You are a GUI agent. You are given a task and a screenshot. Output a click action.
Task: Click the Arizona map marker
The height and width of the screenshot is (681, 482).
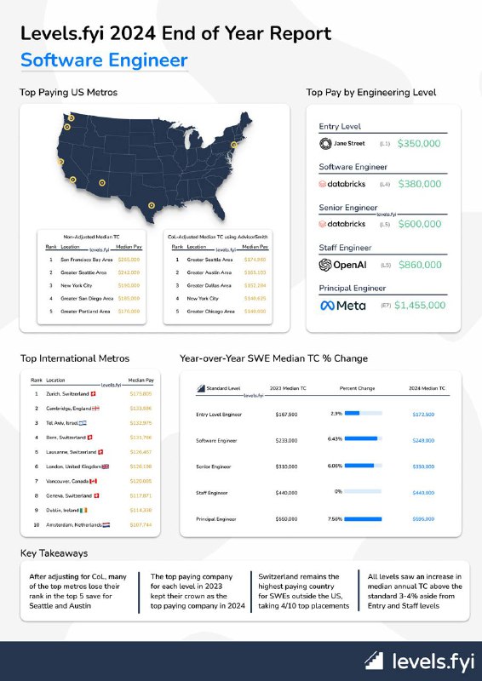(x=101, y=183)
